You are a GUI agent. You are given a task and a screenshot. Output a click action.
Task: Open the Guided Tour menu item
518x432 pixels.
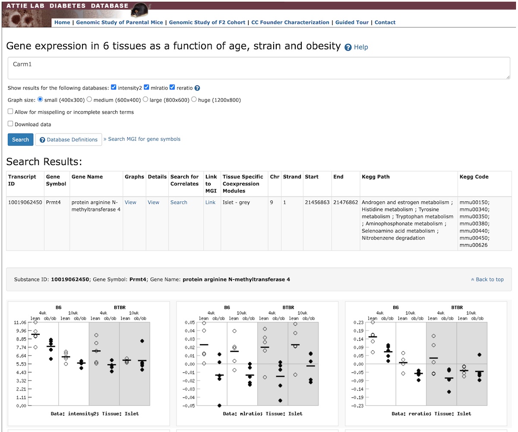tap(352, 22)
